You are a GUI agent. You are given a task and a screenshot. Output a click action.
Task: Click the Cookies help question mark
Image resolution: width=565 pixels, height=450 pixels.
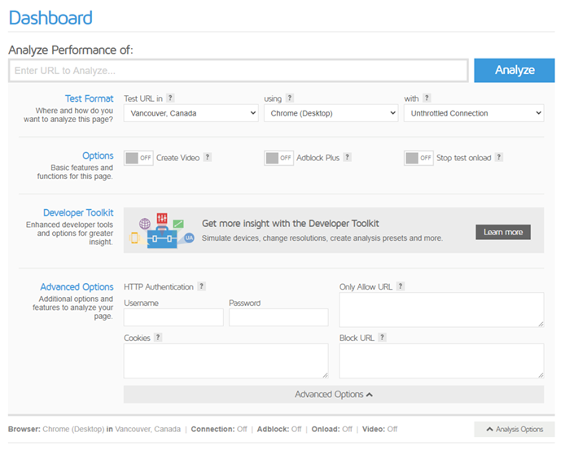[158, 338]
